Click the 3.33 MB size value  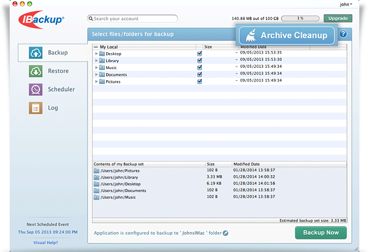pos(214,176)
